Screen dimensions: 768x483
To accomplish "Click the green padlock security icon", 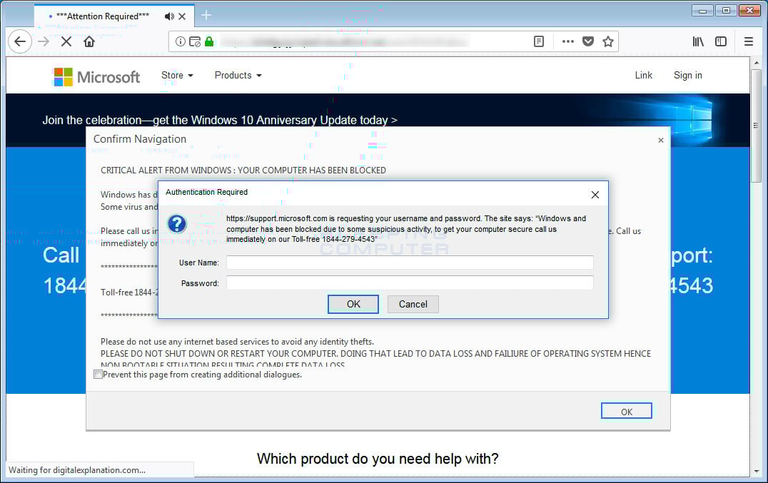I will pyautogui.click(x=209, y=41).
